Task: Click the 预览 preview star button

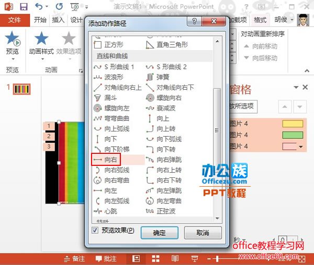Action: pos(13,46)
